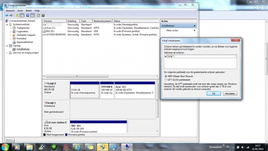Click the Back arrow toolbar icon
This screenshot has height=151, width=268.
7,15
